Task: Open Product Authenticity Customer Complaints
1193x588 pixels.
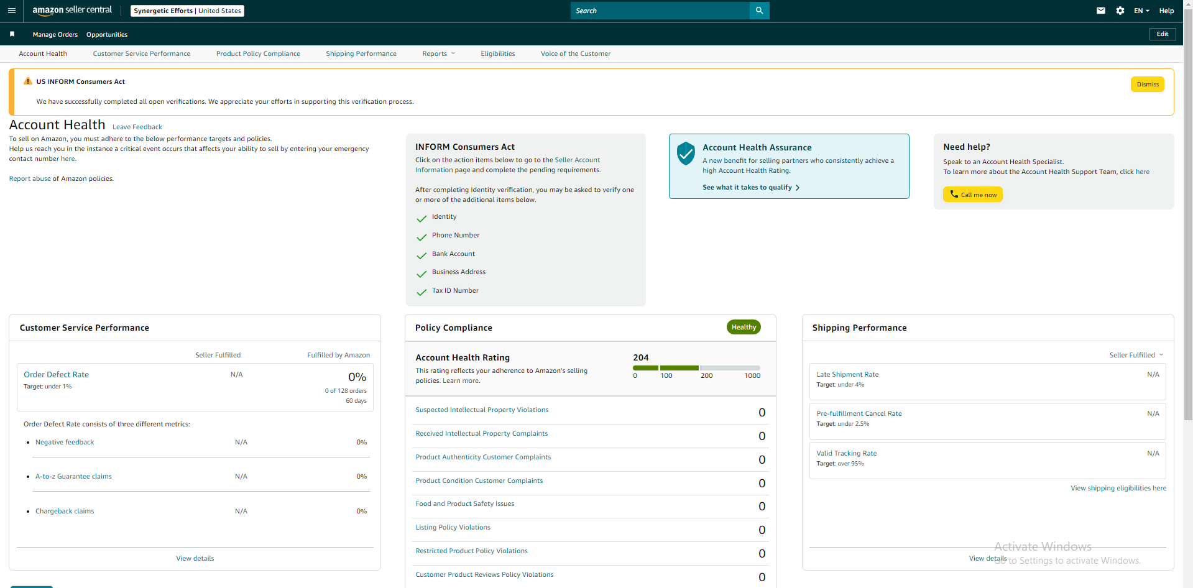Action: coord(483,457)
